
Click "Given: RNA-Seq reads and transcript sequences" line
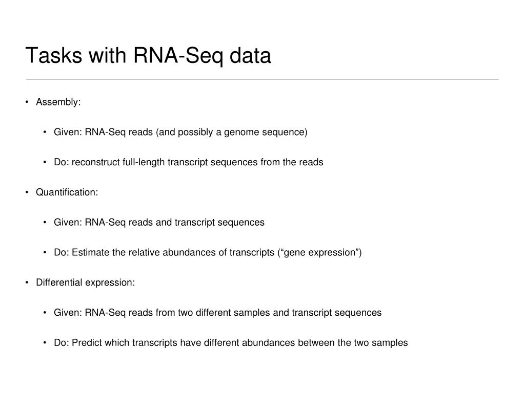point(159,223)
